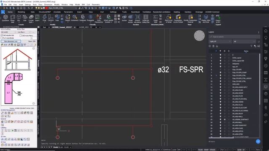Click the house section thumbnail in palette

[18, 60]
